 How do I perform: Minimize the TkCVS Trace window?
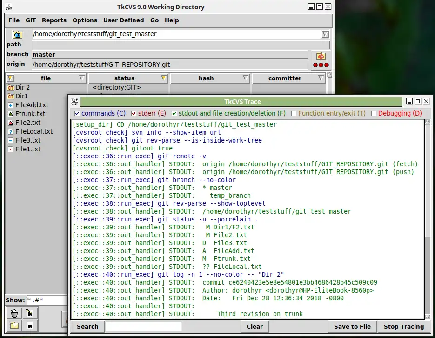409,101
